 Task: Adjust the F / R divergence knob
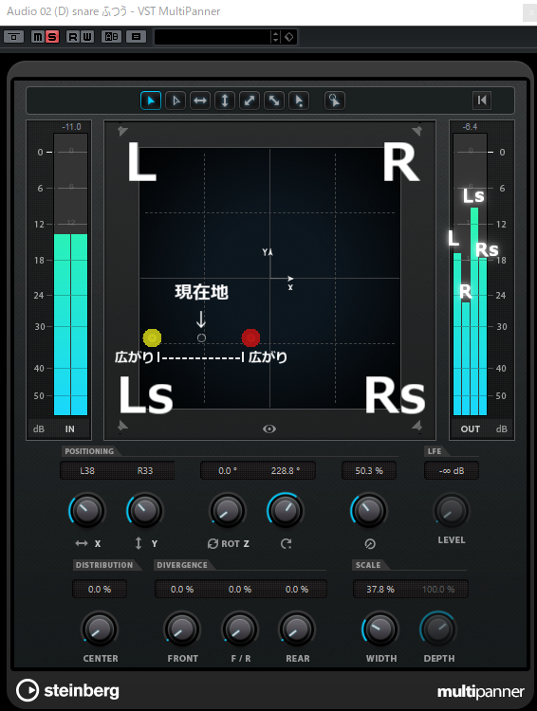click(x=240, y=629)
